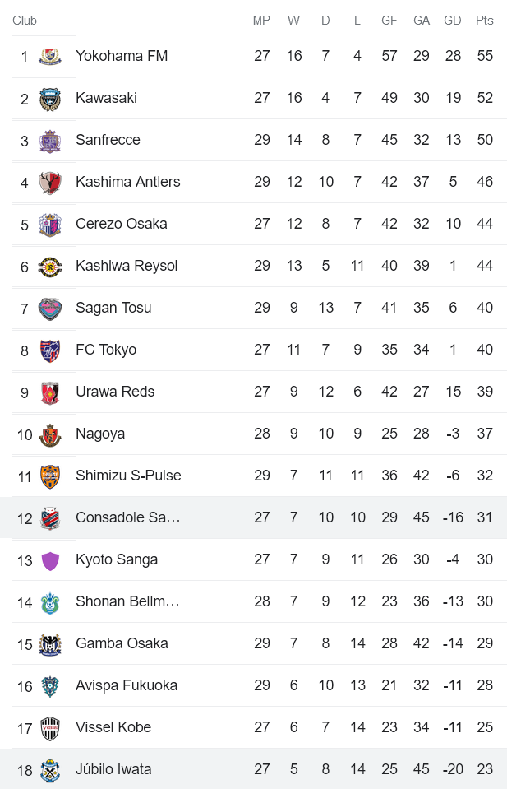Click the Club column header

tap(24, 21)
